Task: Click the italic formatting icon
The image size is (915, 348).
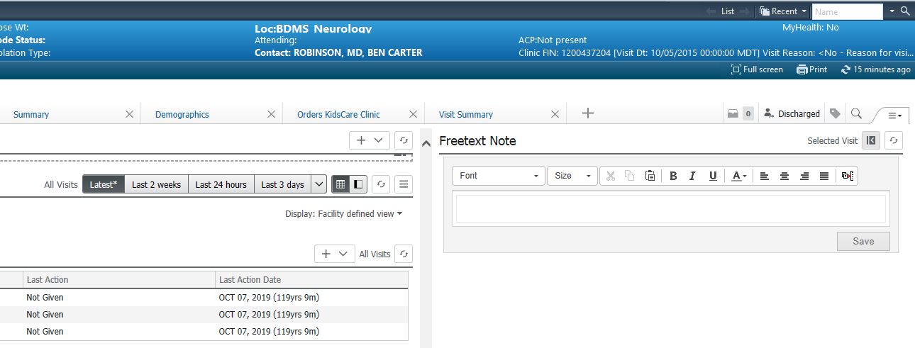Action: point(693,176)
